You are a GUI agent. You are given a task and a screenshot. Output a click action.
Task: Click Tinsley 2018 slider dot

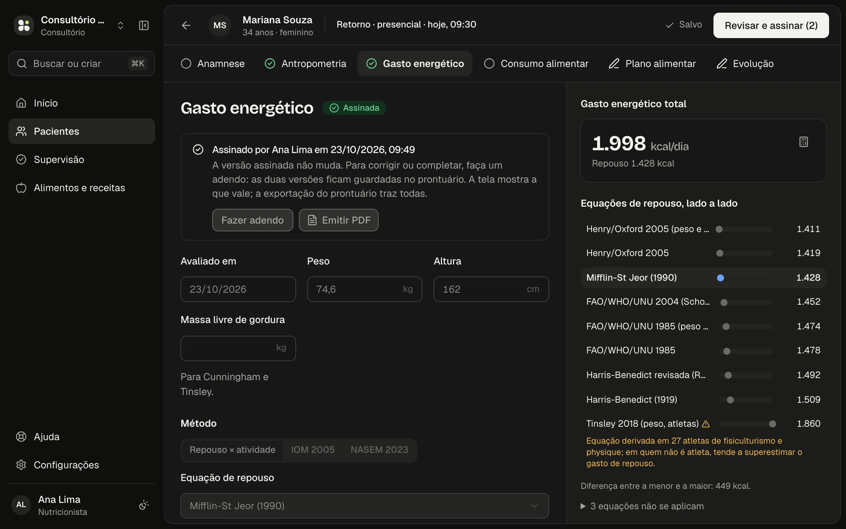point(772,424)
